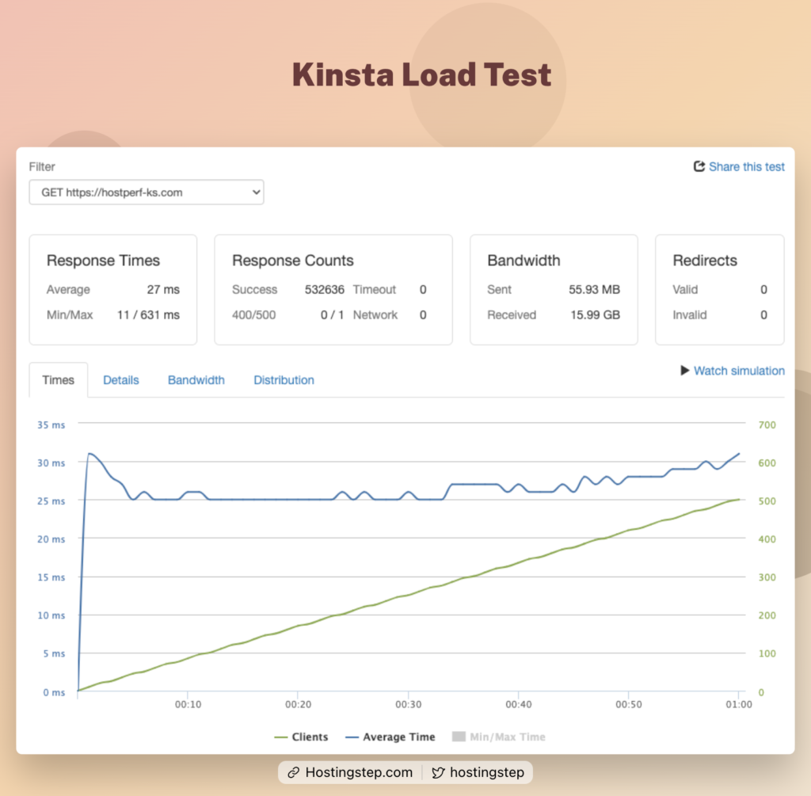Click the Redirects card heading

(x=704, y=260)
